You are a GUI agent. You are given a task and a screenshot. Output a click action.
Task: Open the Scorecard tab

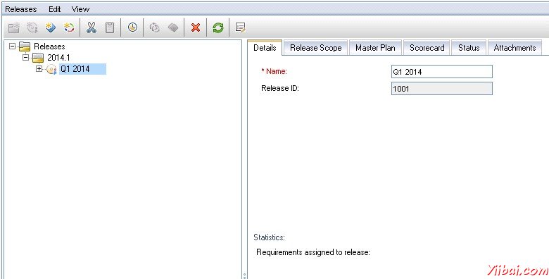(x=427, y=48)
